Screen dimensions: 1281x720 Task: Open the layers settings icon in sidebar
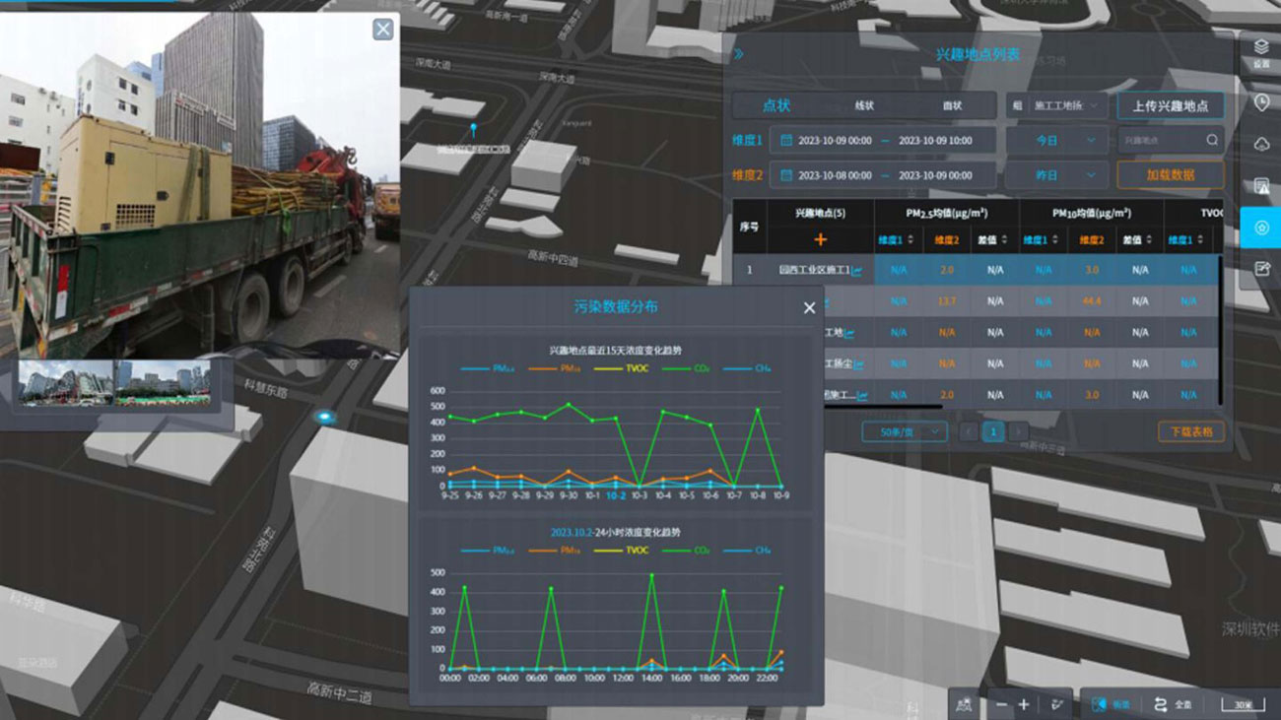(x=1260, y=51)
